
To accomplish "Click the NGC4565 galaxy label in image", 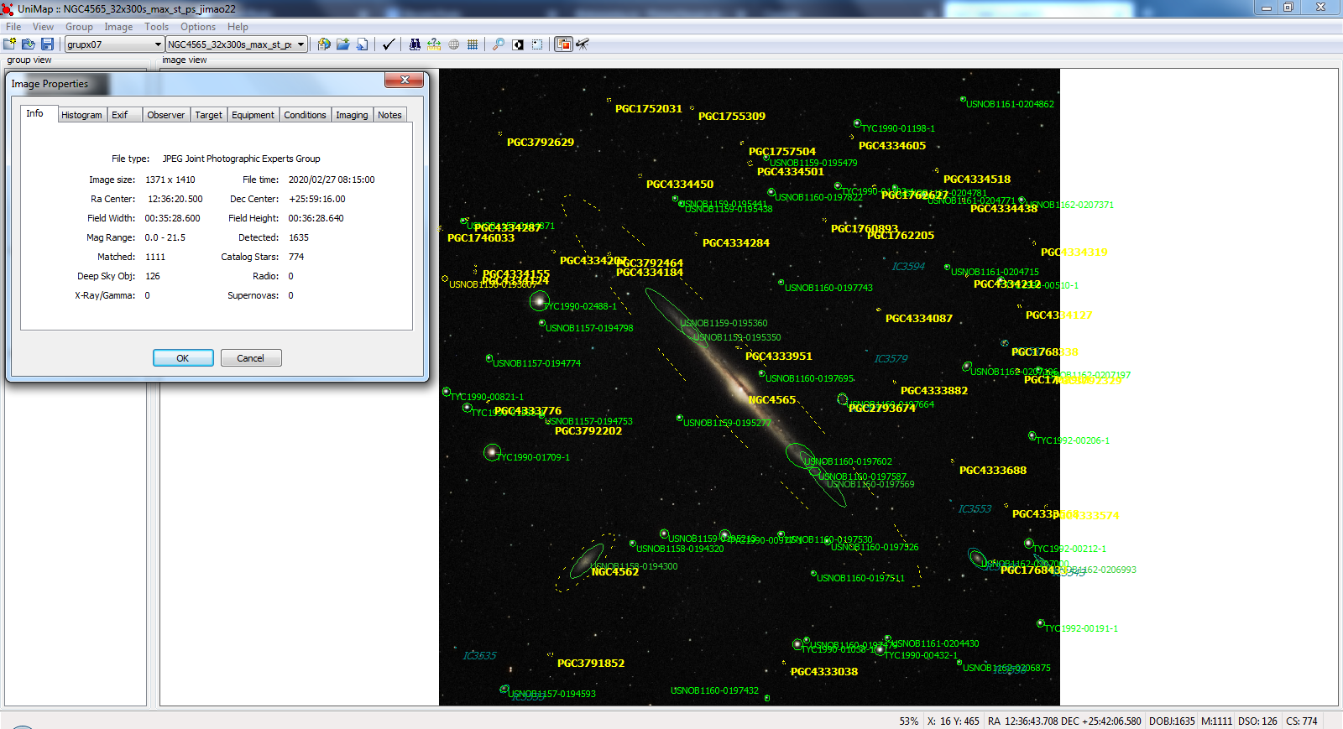I will point(771,400).
